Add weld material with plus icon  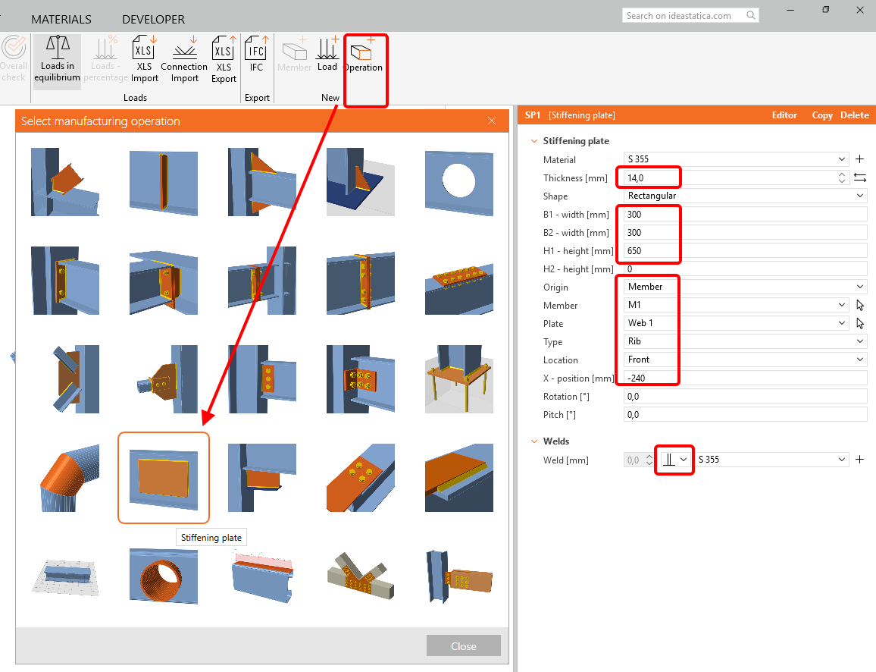pyautogui.click(x=860, y=460)
